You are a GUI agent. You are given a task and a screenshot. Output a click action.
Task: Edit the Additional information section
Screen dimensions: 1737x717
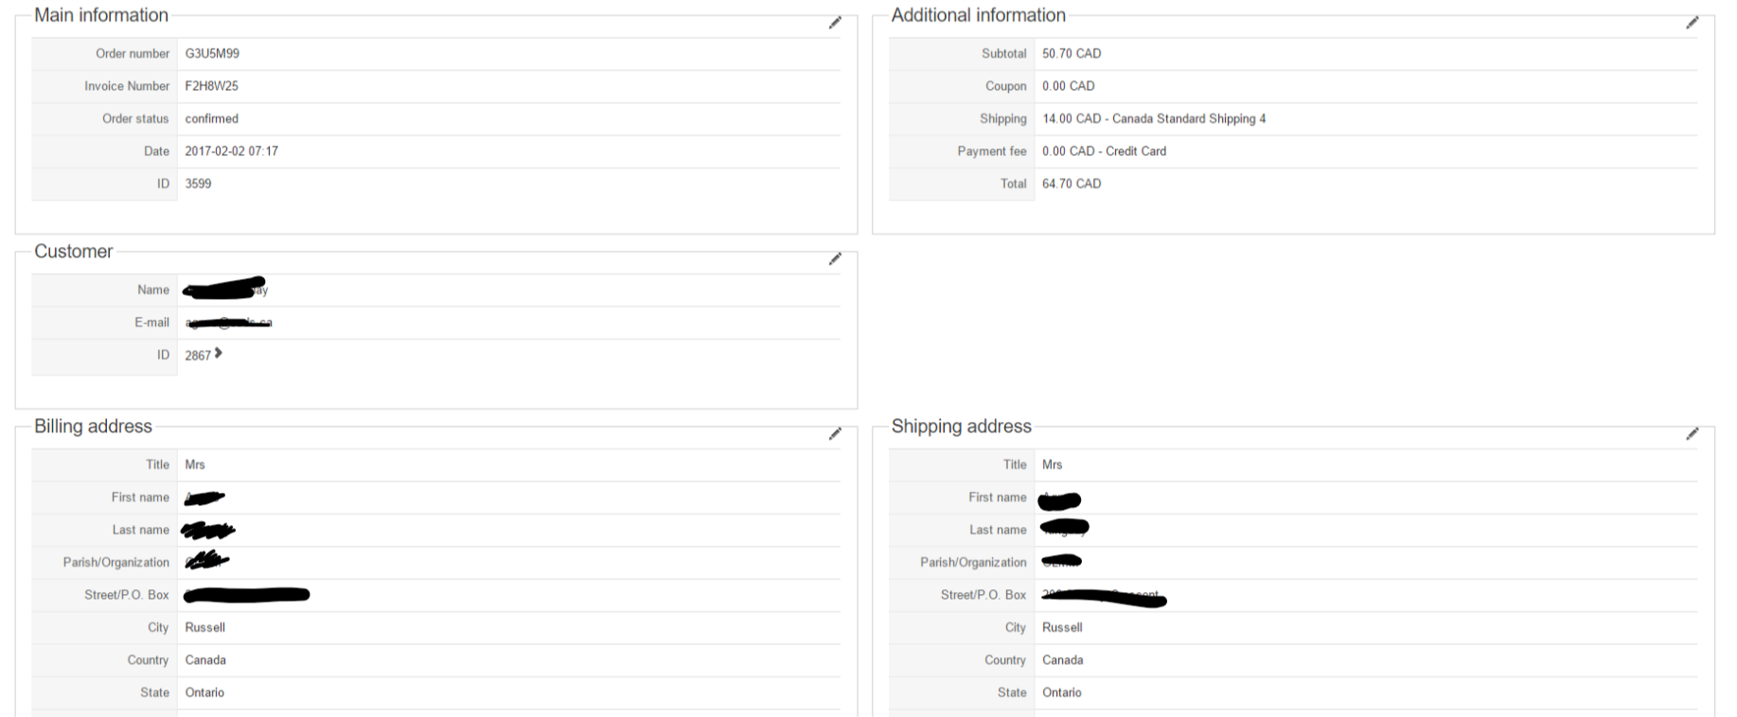tap(1692, 23)
